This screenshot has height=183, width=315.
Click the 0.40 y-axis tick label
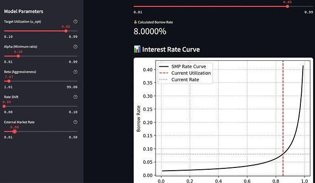coord(147,70)
